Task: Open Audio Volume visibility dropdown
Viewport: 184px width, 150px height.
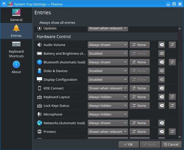Action: pos(108,45)
